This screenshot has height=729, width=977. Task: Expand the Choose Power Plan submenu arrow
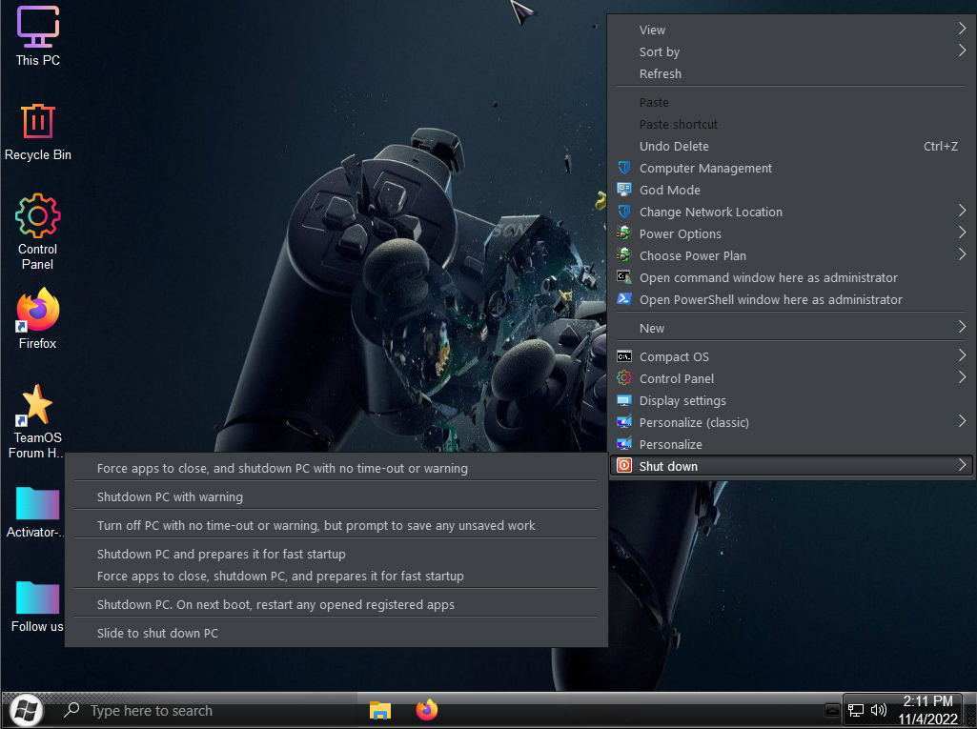pos(962,254)
